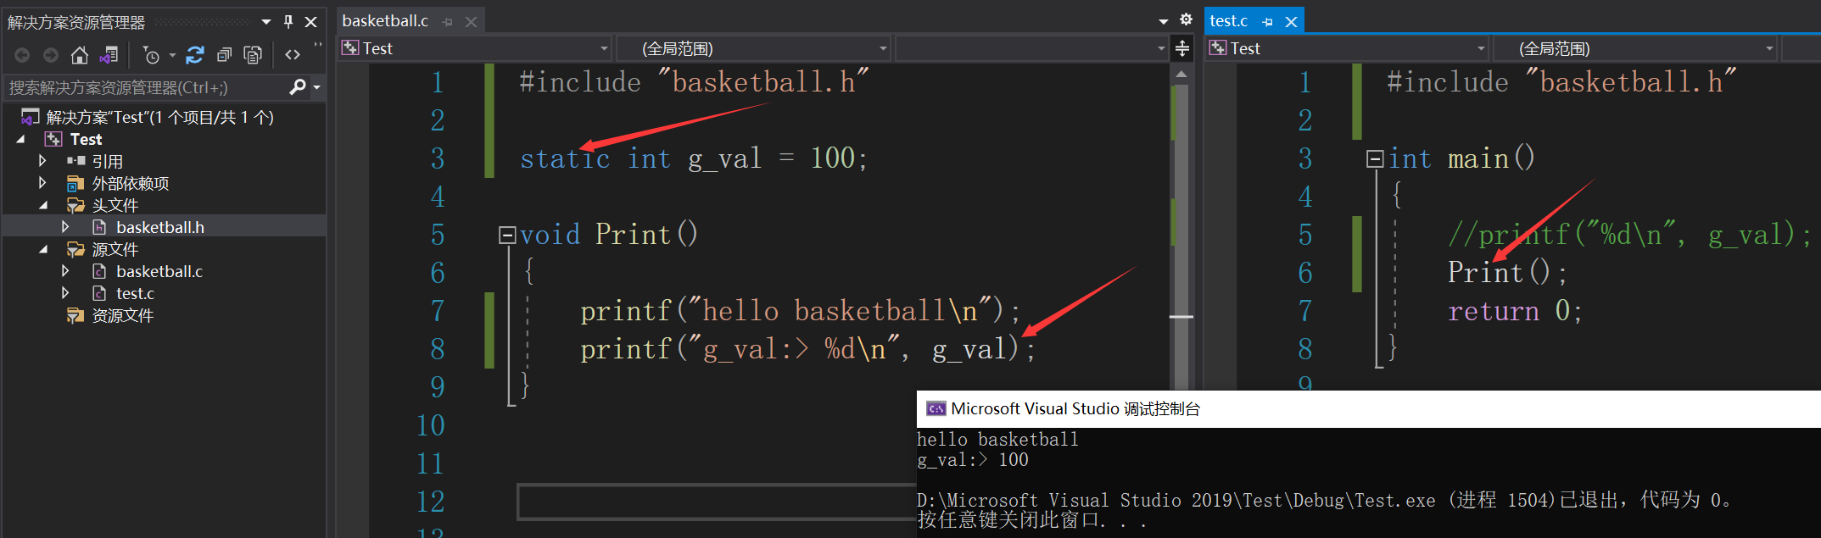The height and width of the screenshot is (538, 1821).
Task: Expand the toolbar overflow chevrons in Solution Explorer
Action: click(x=318, y=44)
